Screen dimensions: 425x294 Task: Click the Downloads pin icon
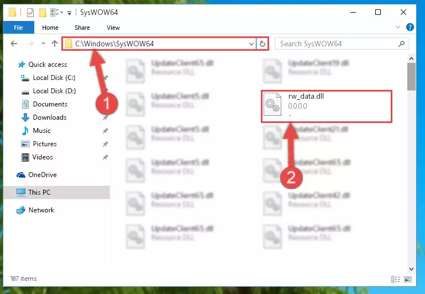(105, 117)
